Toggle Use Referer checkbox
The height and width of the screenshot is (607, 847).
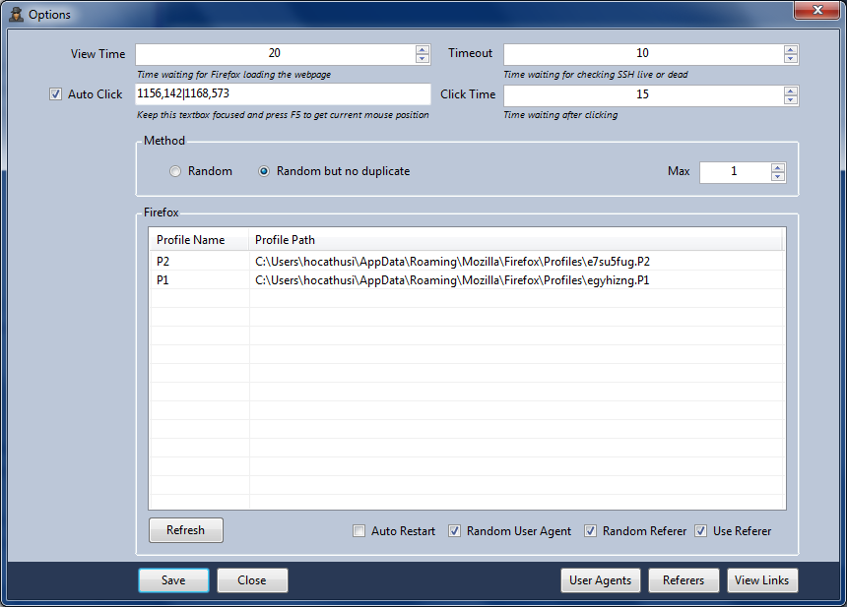[700, 531]
